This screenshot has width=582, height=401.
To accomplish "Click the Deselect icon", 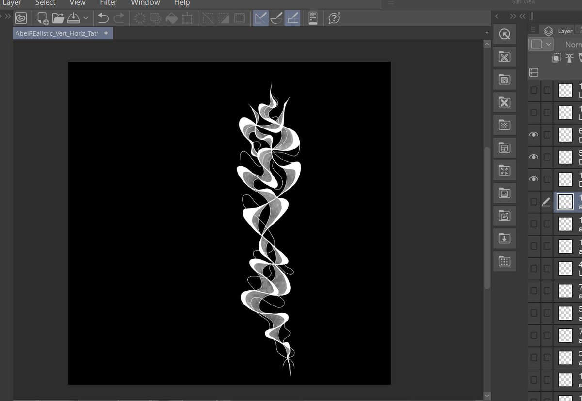I will coord(208,18).
